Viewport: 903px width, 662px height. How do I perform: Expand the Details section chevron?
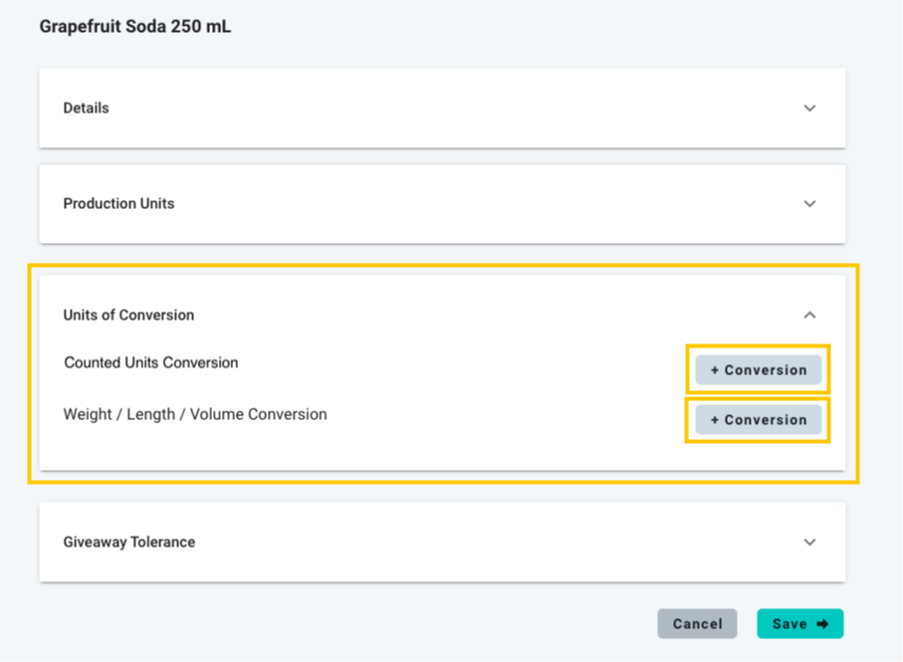point(809,108)
